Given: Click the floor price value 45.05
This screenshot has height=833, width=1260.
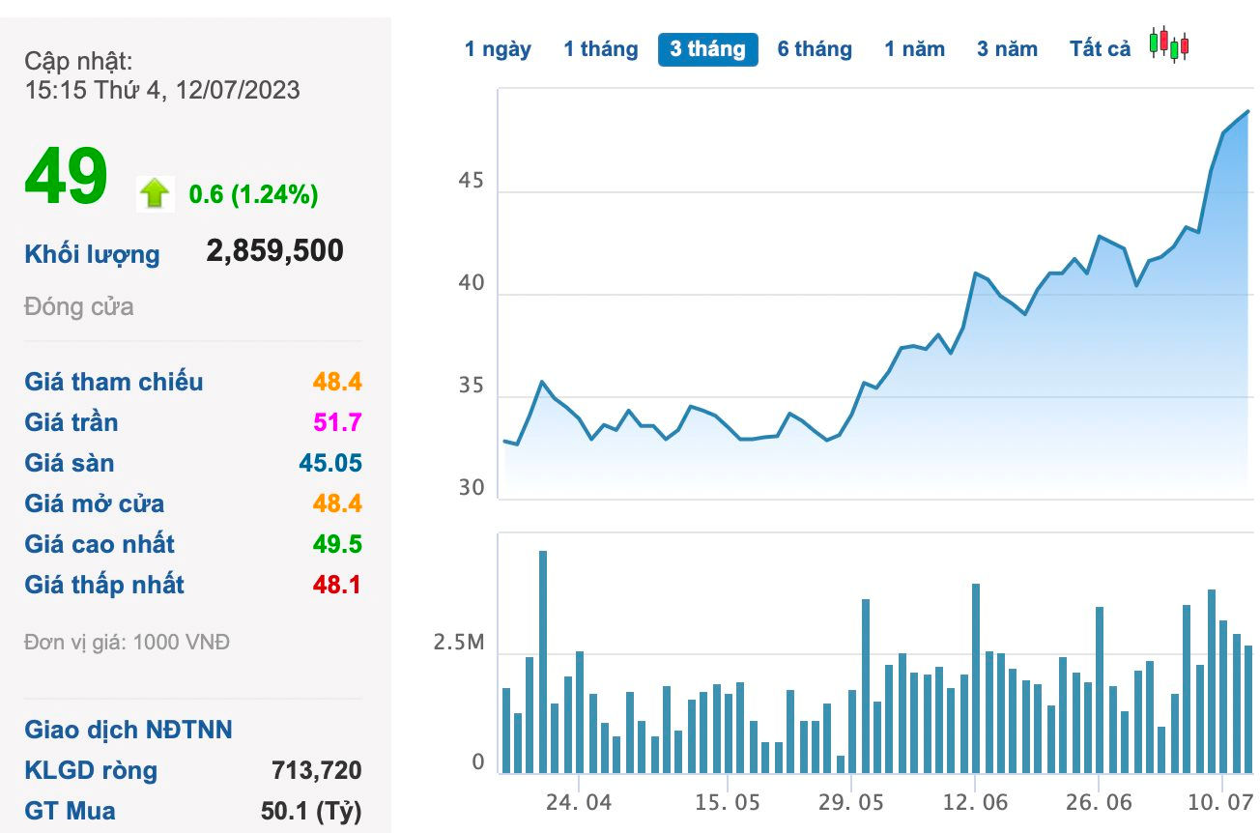Looking at the screenshot, I should (x=330, y=463).
